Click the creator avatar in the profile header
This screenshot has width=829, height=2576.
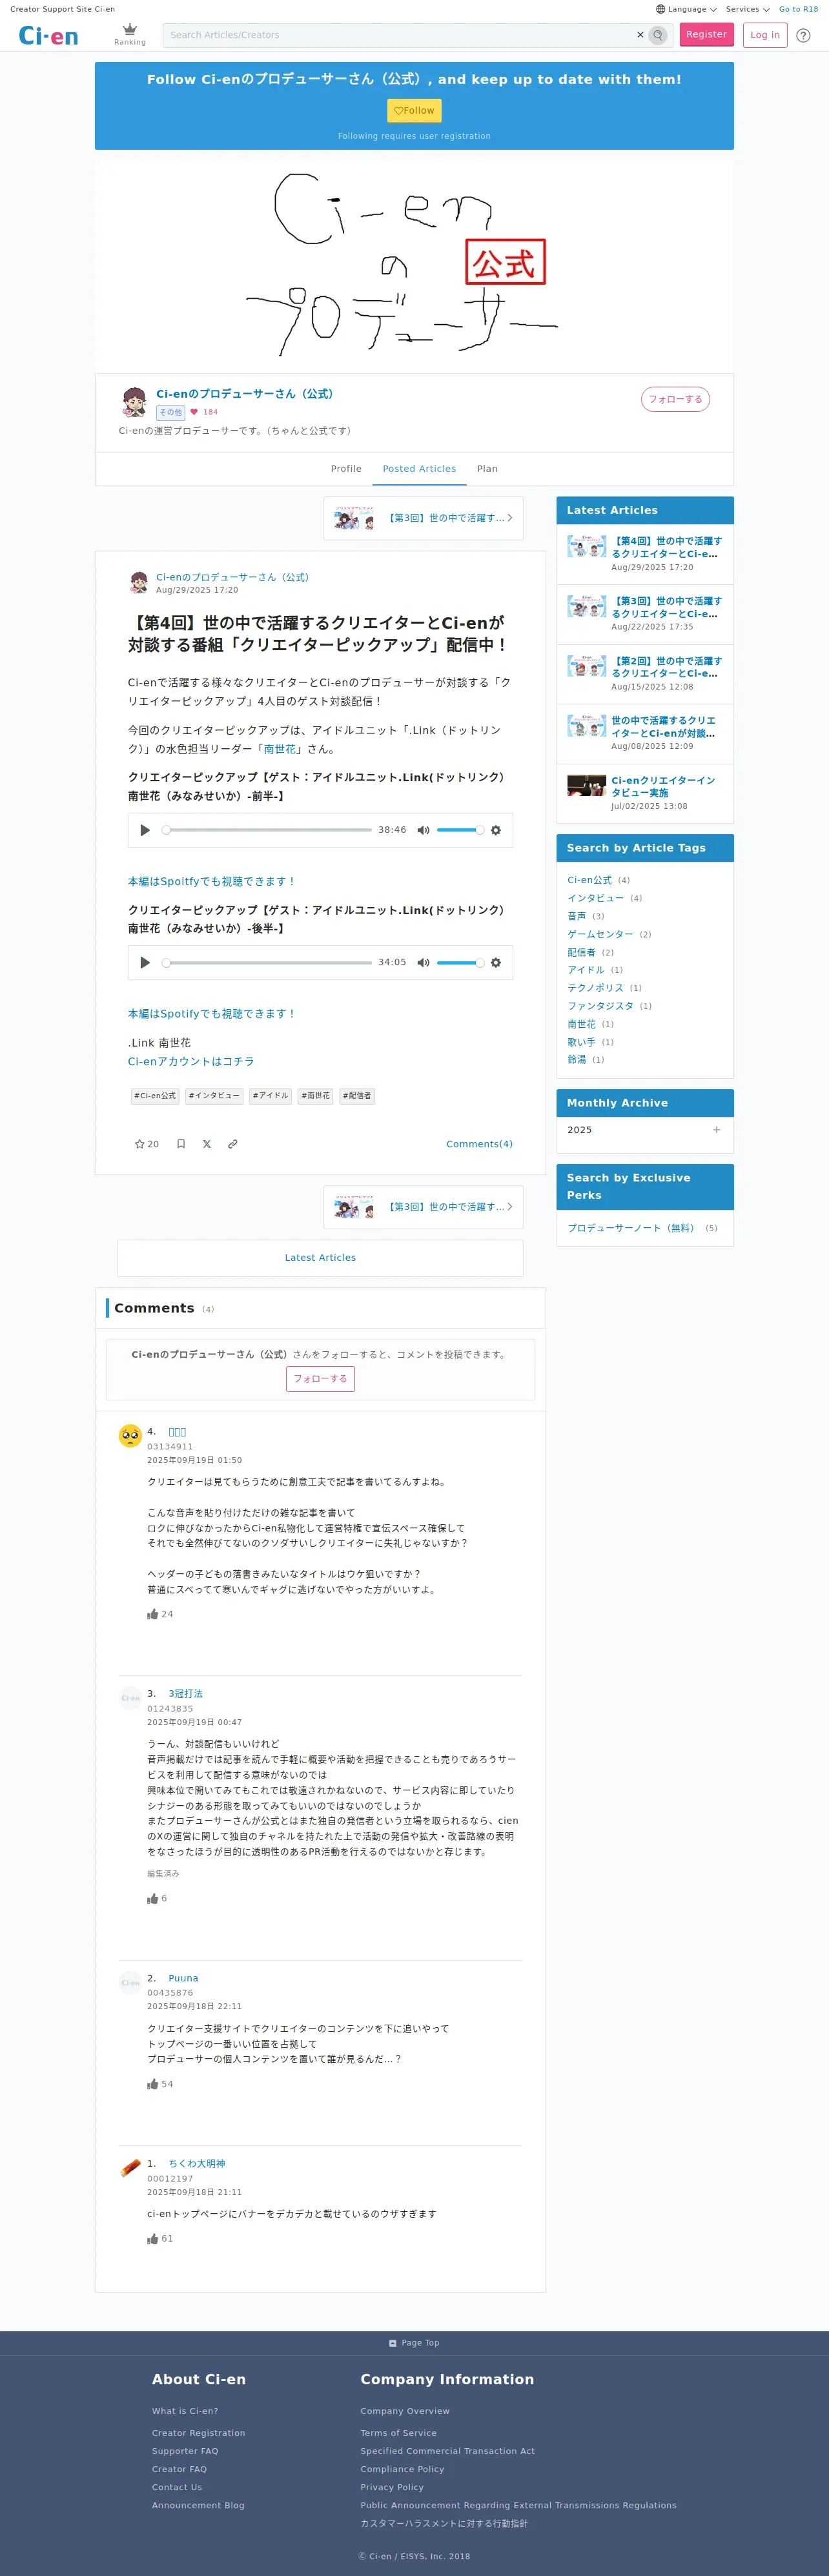(134, 402)
